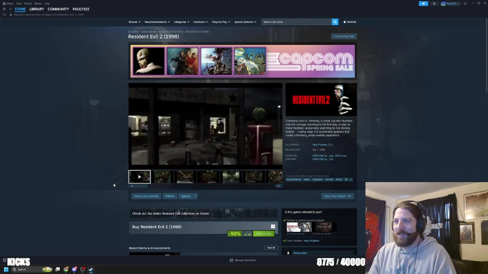Viewport: 488px width, 274px height.
Task: Click the Windows platform icon on purchase box
Action: (x=273, y=226)
